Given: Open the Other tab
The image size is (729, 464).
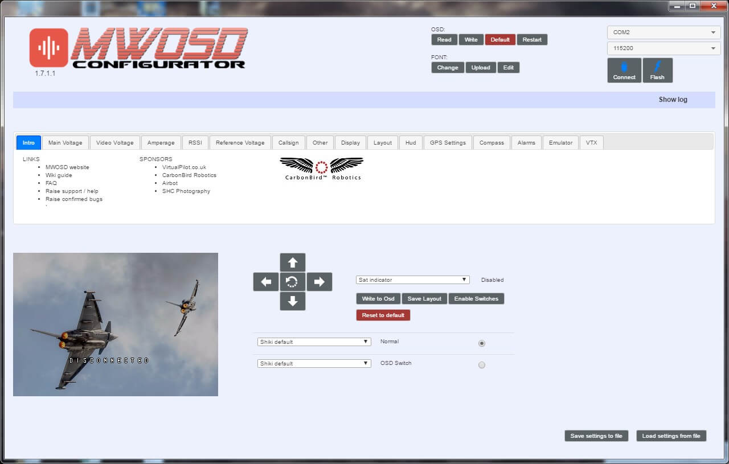Looking at the screenshot, I should coord(320,142).
